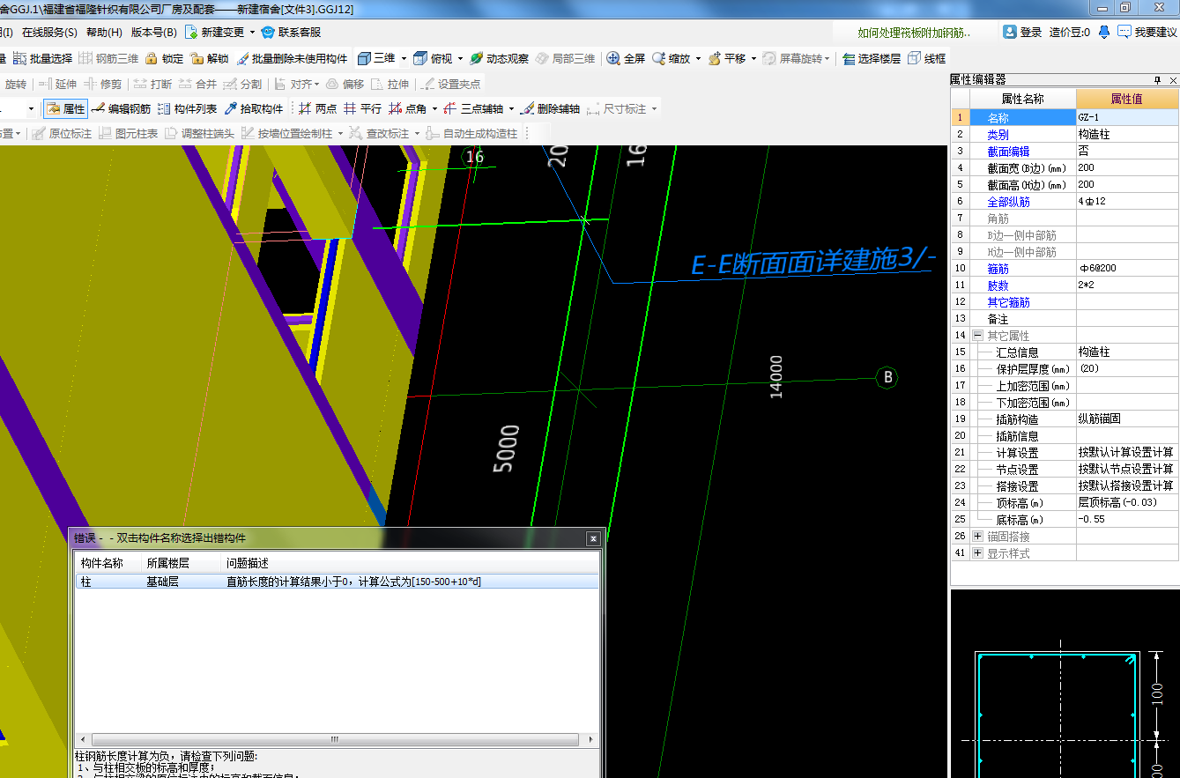Open the 缩放 dropdown arrow

coord(698,58)
